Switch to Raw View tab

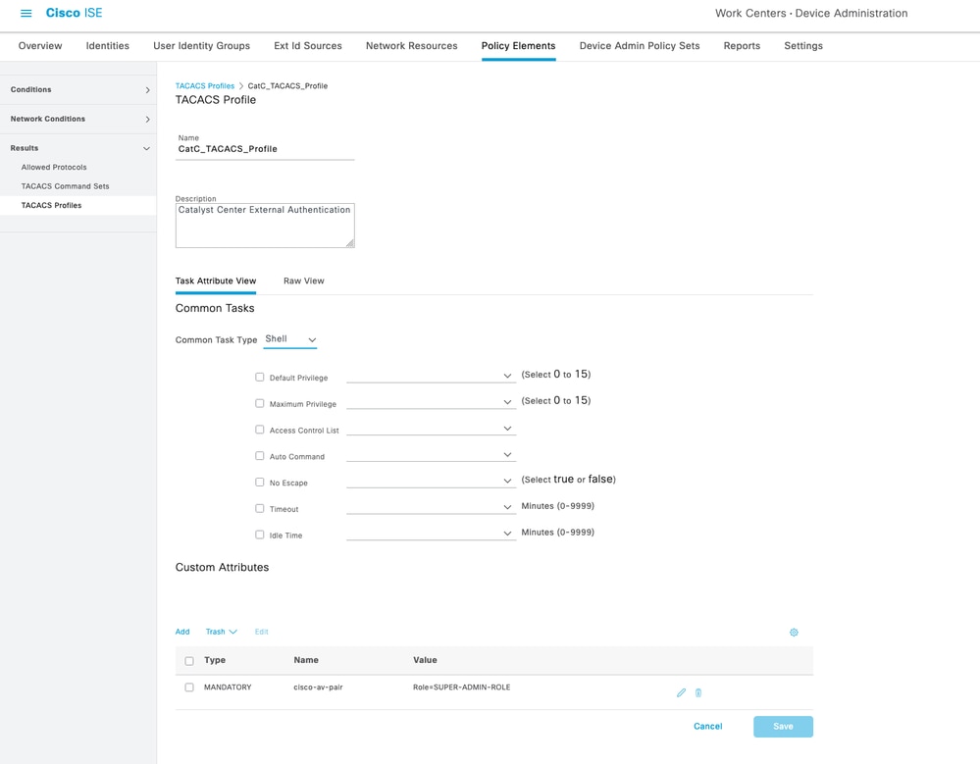click(304, 281)
